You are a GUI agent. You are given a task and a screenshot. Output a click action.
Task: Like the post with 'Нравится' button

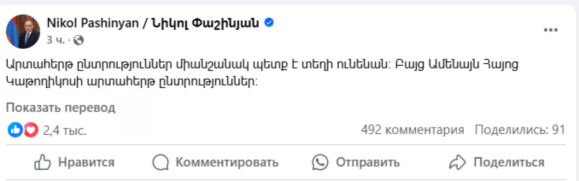click(x=75, y=162)
